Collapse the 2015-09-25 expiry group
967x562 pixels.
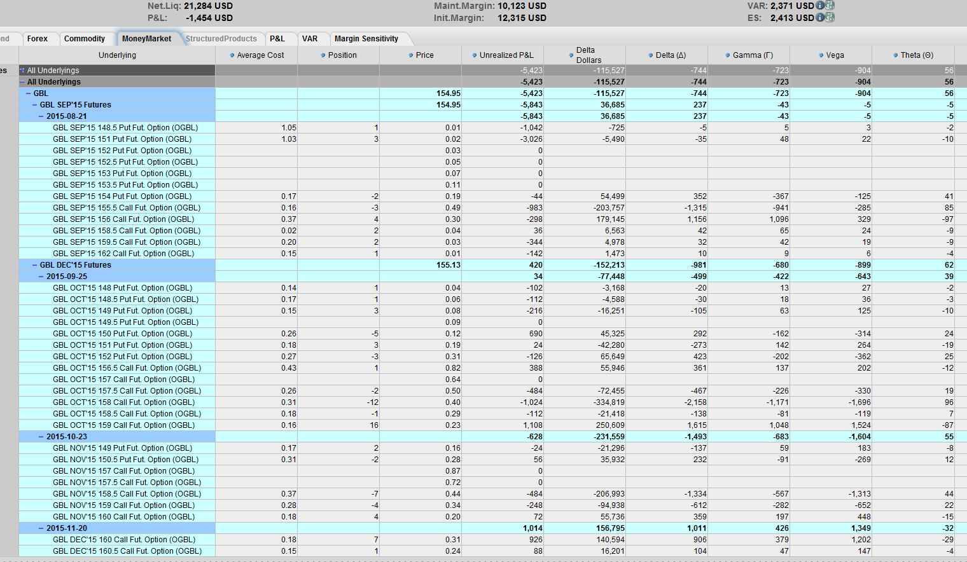click(x=41, y=277)
